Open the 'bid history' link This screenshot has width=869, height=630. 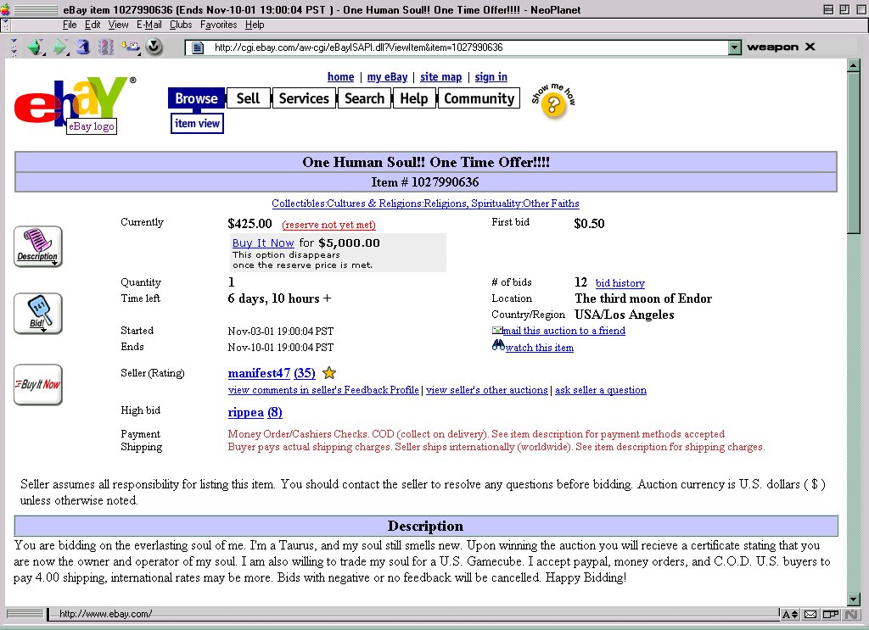[x=620, y=283]
